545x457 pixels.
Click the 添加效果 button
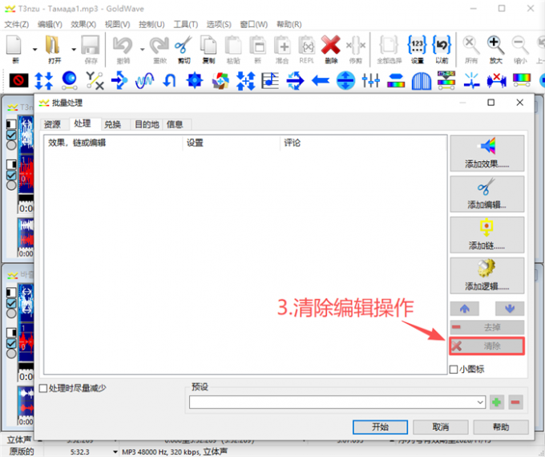(x=487, y=153)
